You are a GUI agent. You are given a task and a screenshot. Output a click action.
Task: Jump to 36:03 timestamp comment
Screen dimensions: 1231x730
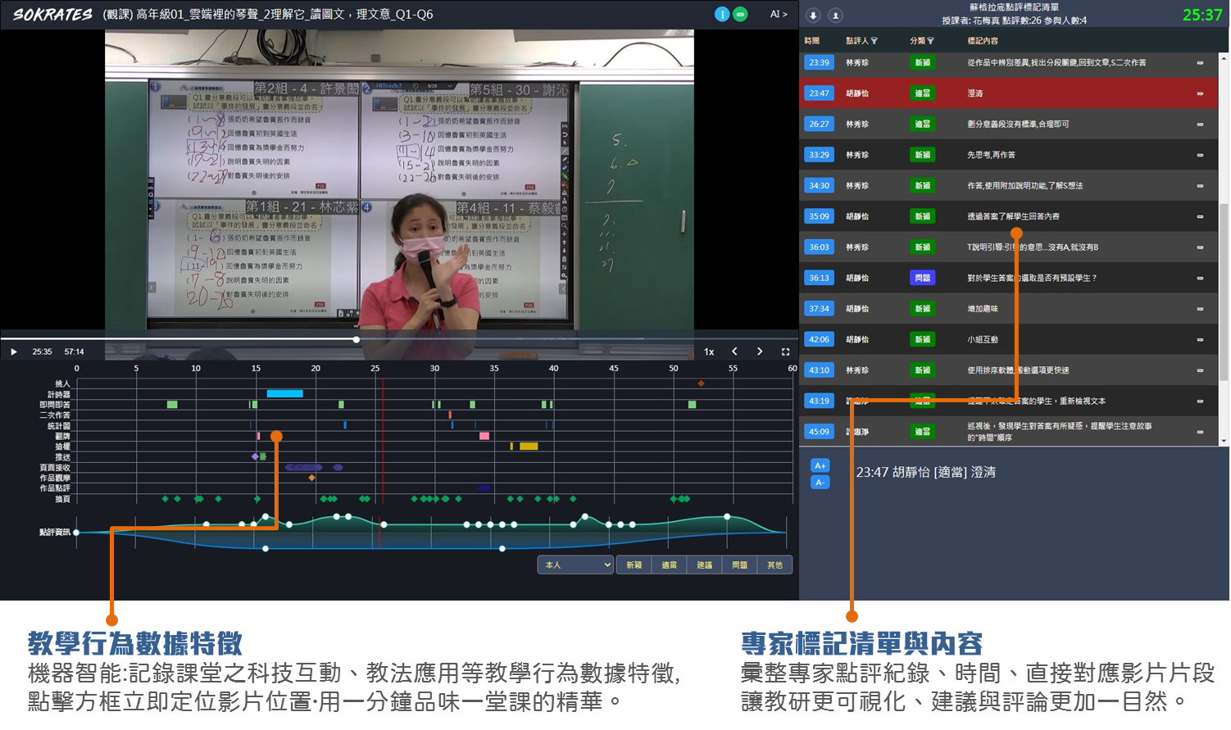[819, 247]
